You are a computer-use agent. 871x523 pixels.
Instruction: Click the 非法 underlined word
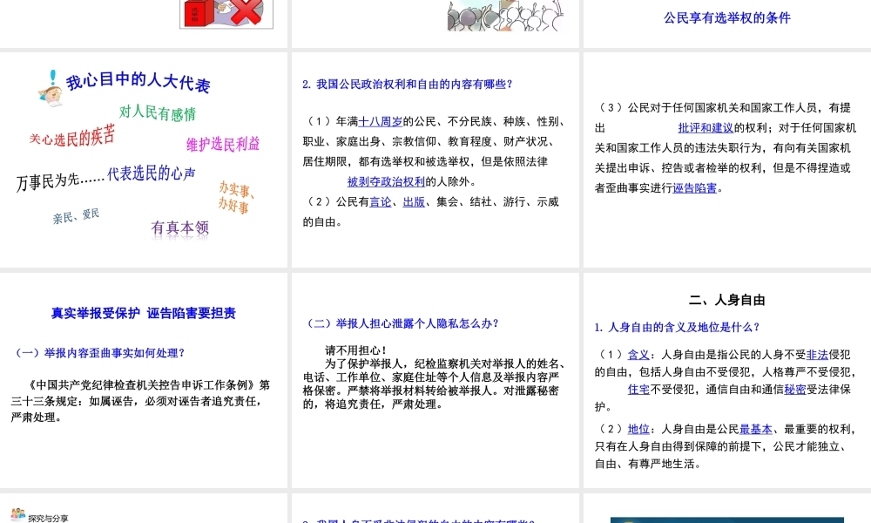pyautogui.click(x=817, y=354)
